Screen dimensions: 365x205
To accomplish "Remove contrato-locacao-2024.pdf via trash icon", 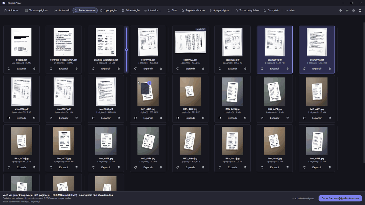I will click(x=76, y=69).
